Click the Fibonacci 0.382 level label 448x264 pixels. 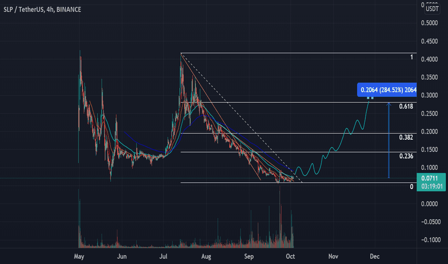(x=406, y=137)
